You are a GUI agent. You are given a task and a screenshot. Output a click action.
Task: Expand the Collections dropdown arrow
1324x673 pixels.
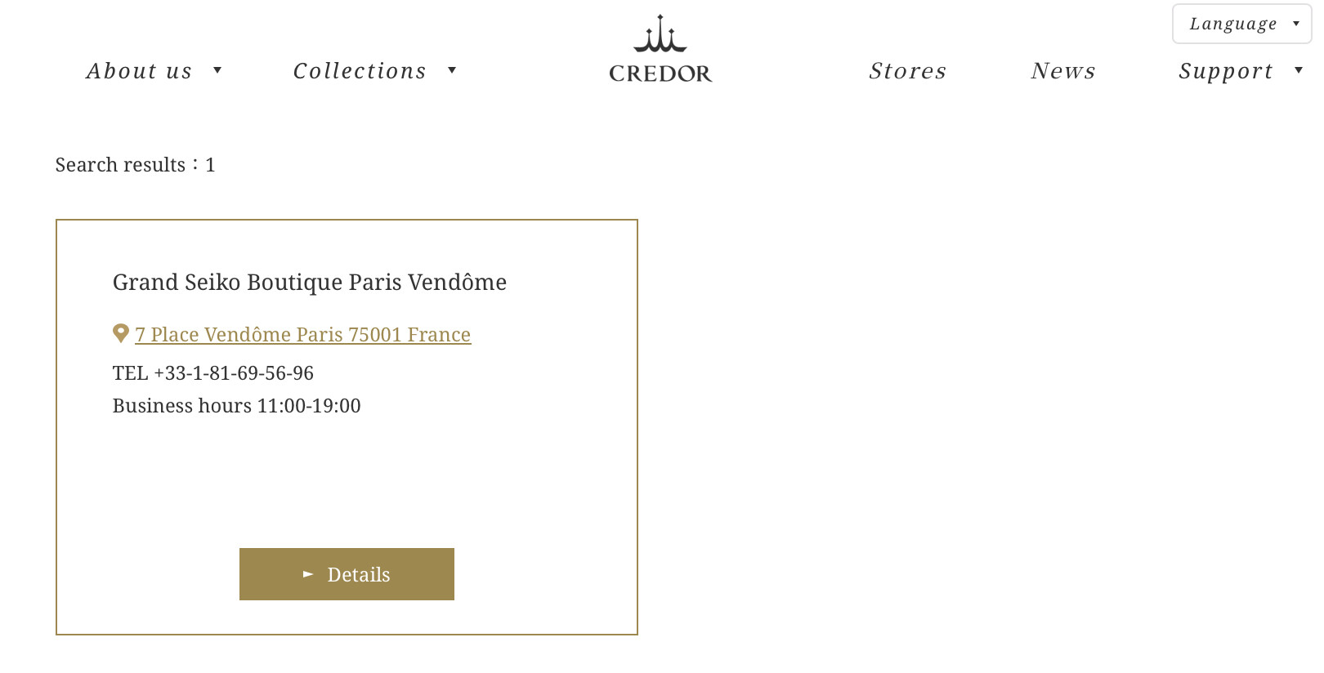pyautogui.click(x=452, y=70)
